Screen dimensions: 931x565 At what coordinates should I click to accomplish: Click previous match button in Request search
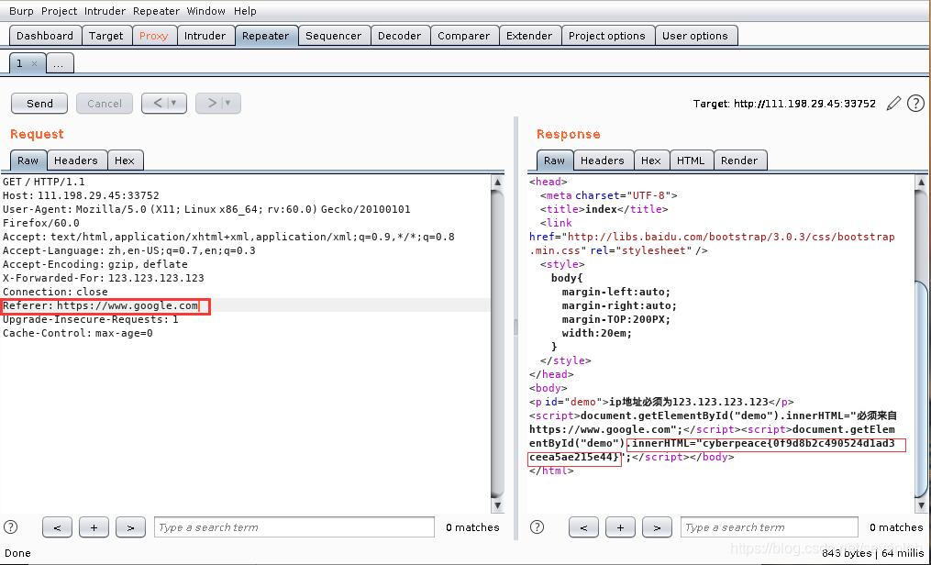tap(57, 527)
